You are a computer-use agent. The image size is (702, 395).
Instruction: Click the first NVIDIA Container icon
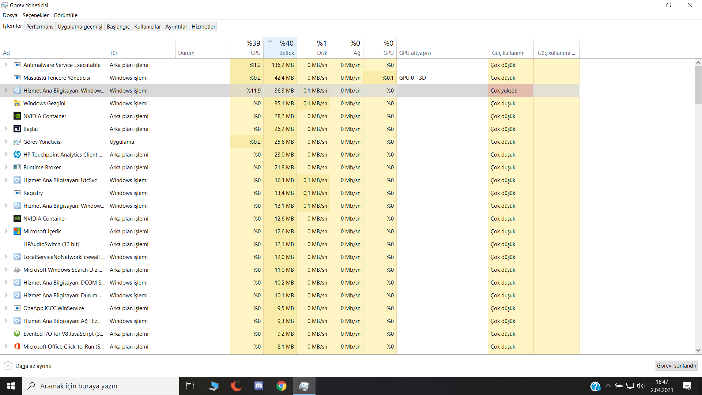(17, 116)
